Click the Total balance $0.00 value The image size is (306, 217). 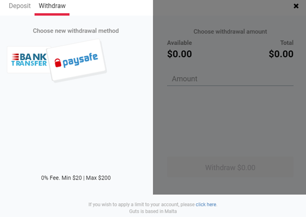(x=281, y=54)
